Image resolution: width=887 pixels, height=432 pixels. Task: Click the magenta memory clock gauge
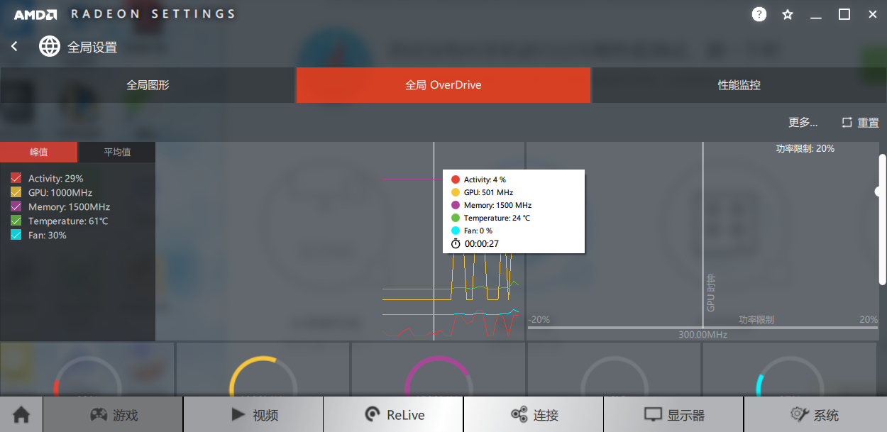[x=438, y=376]
